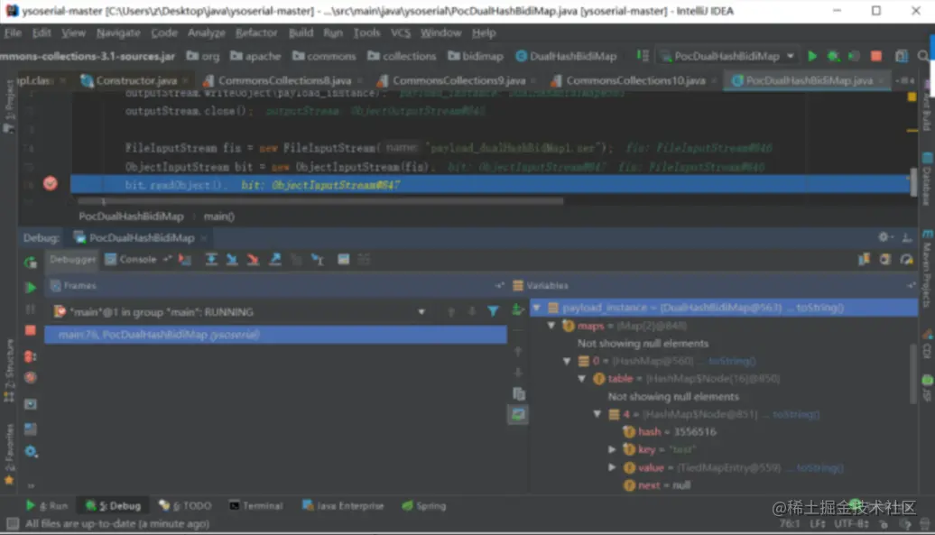The image size is (935, 535).
Task: Hide the Debug tool window
Action: coord(907,237)
